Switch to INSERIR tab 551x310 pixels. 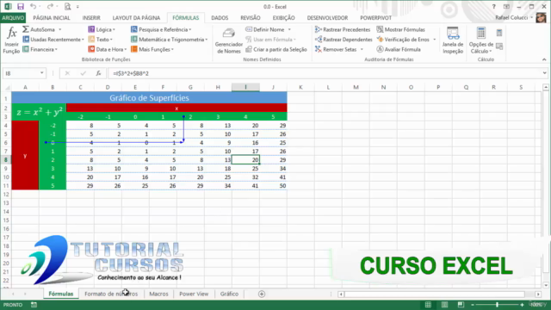pyautogui.click(x=91, y=17)
